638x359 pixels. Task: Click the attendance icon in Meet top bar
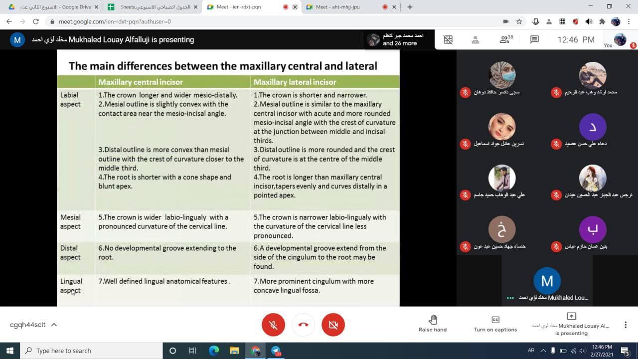[476, 40]
